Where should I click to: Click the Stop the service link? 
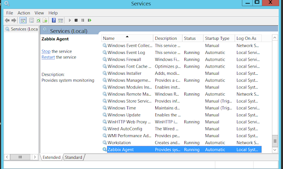46,51
